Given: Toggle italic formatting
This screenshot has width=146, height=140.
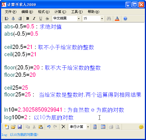Looking at the screenshot, I should pyautogui.click(x=34, y=19).
